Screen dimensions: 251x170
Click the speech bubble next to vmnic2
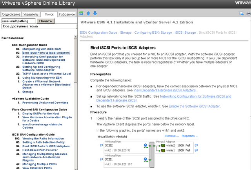(196, 145)
